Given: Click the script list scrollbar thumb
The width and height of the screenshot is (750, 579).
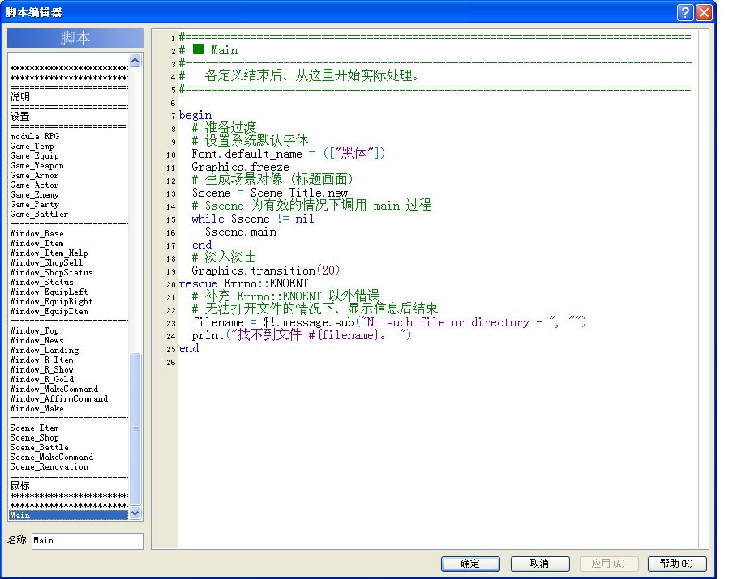Looking at the screenshot, I should [135, 429].
